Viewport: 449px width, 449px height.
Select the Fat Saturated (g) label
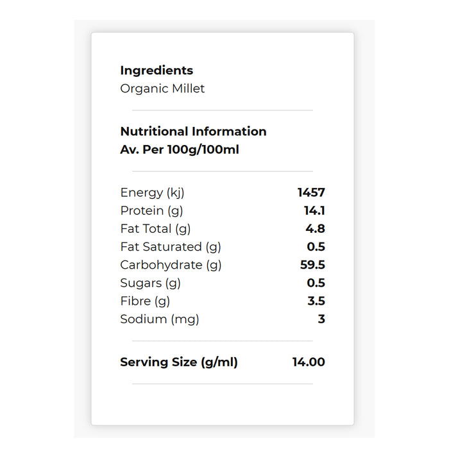[171, 246]
